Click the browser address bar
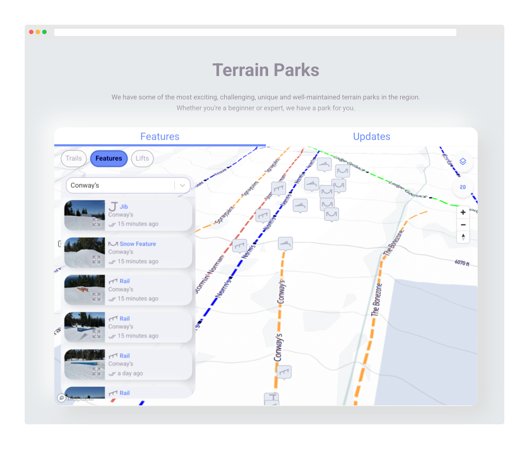The image size is (529, 449). click(x=255, y=32)
